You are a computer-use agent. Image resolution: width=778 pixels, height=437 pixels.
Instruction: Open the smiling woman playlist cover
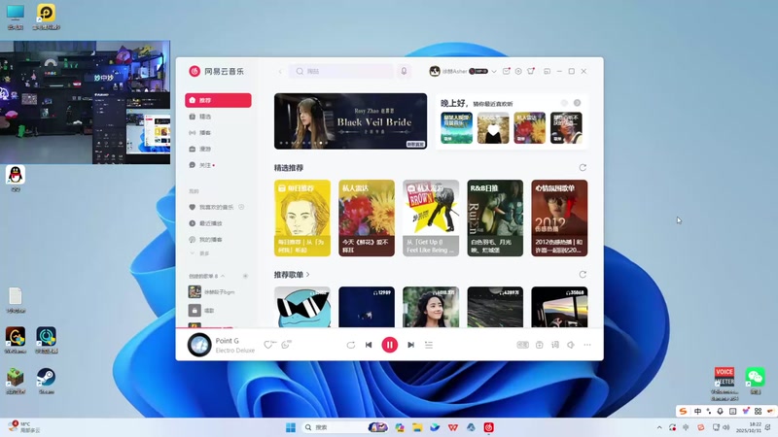point(431,307)
